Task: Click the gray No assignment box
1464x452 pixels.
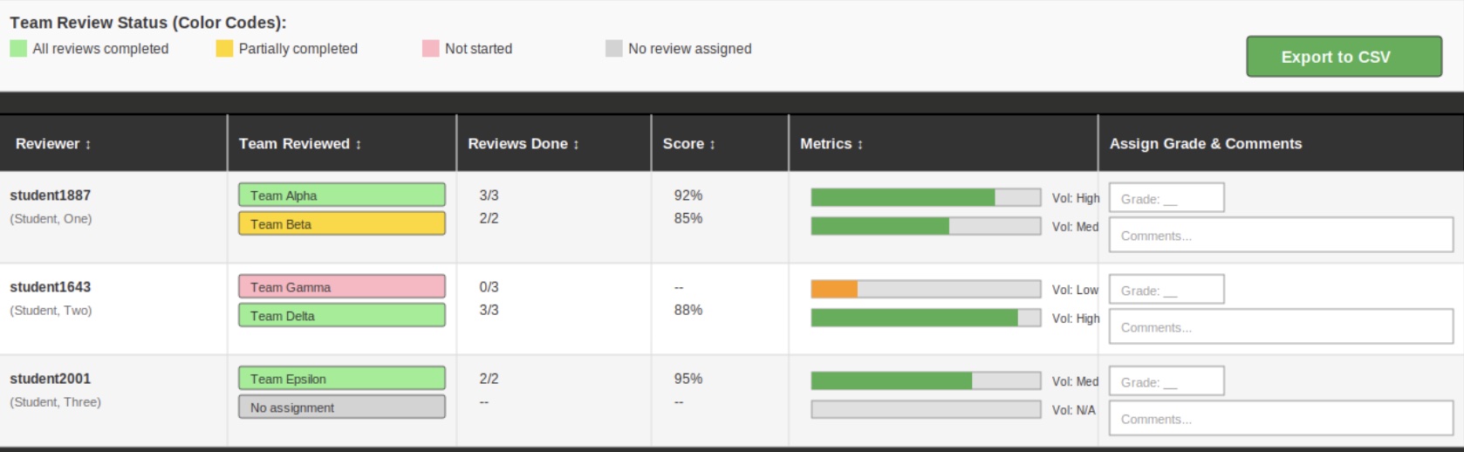Action: [341, 407]
